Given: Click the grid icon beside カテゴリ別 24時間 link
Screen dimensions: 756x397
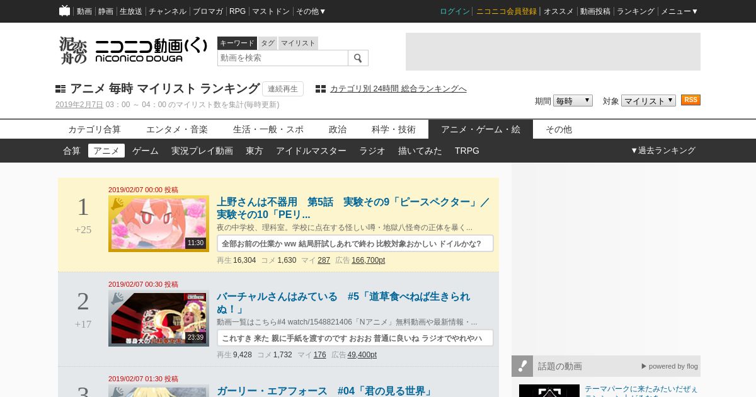Looking at the screenshot, I should tap(321, 89).
